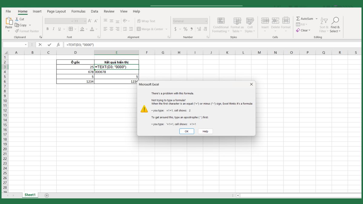The width and height of the screenshot is (363, 204).
Task: Cancel formula entry with X icon
Action: tap(40, 45)
